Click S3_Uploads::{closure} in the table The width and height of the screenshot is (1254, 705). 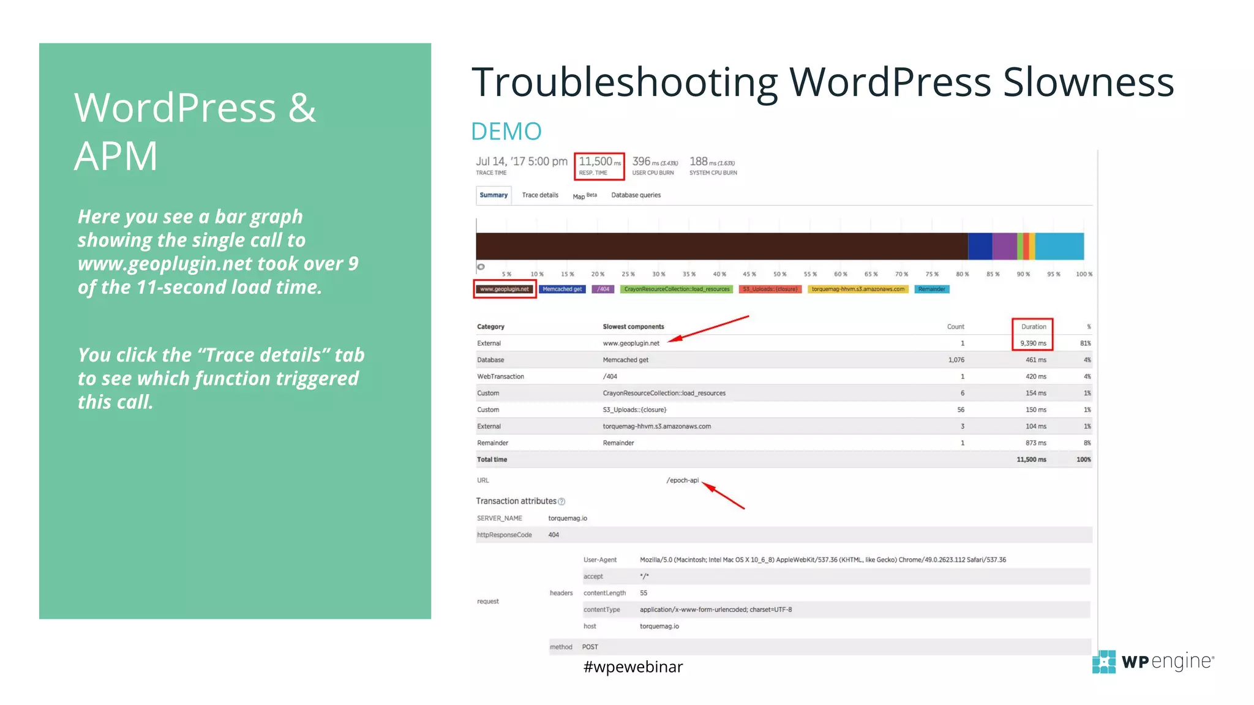634,409
